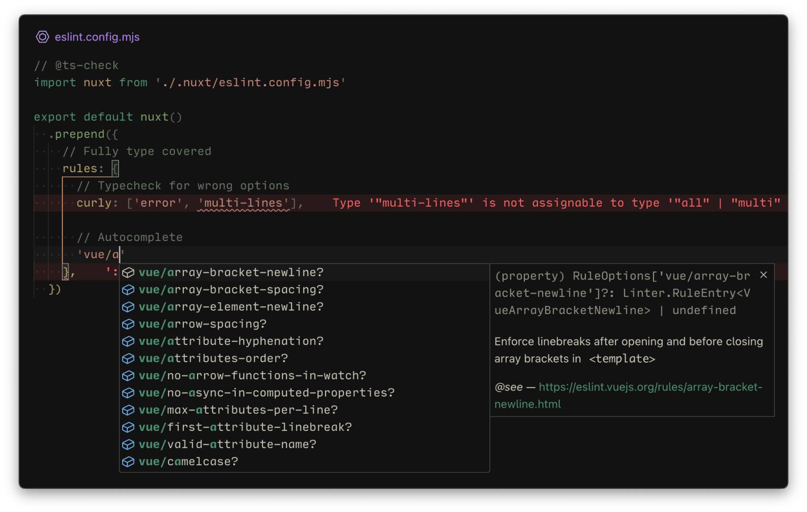This screenshot has height=512, width=807.
Task: Select vue/array-element-newline from suggestions
Action: coord(231,307)
